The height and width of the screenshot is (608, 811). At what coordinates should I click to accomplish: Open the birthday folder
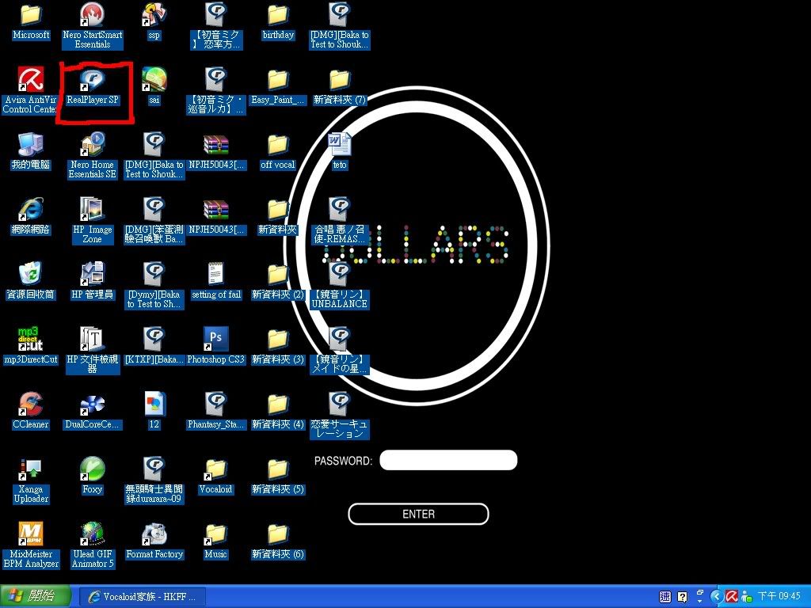(278, 21)
